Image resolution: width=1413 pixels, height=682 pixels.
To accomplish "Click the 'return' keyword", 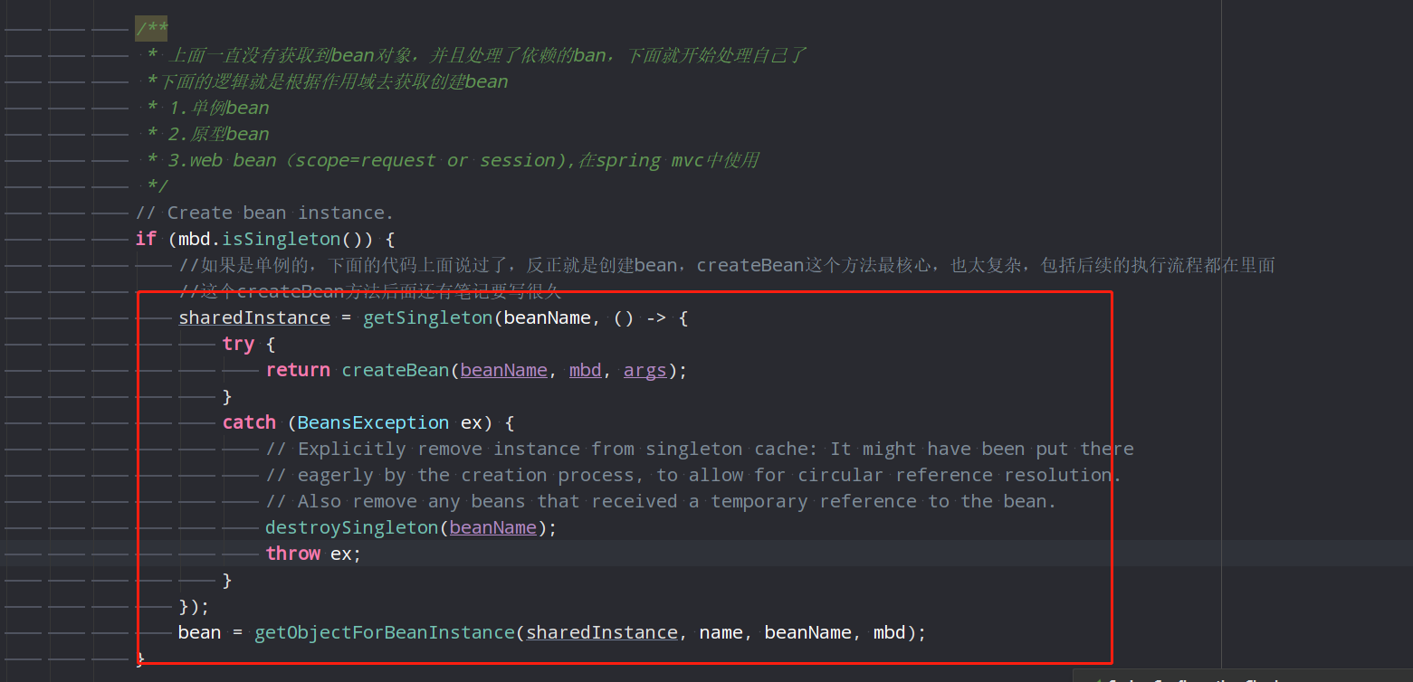I will [298, 371].
